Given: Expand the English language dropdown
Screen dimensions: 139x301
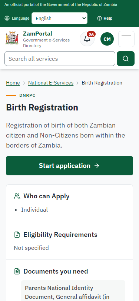Looking at the screenshot, I should [60, 18].
